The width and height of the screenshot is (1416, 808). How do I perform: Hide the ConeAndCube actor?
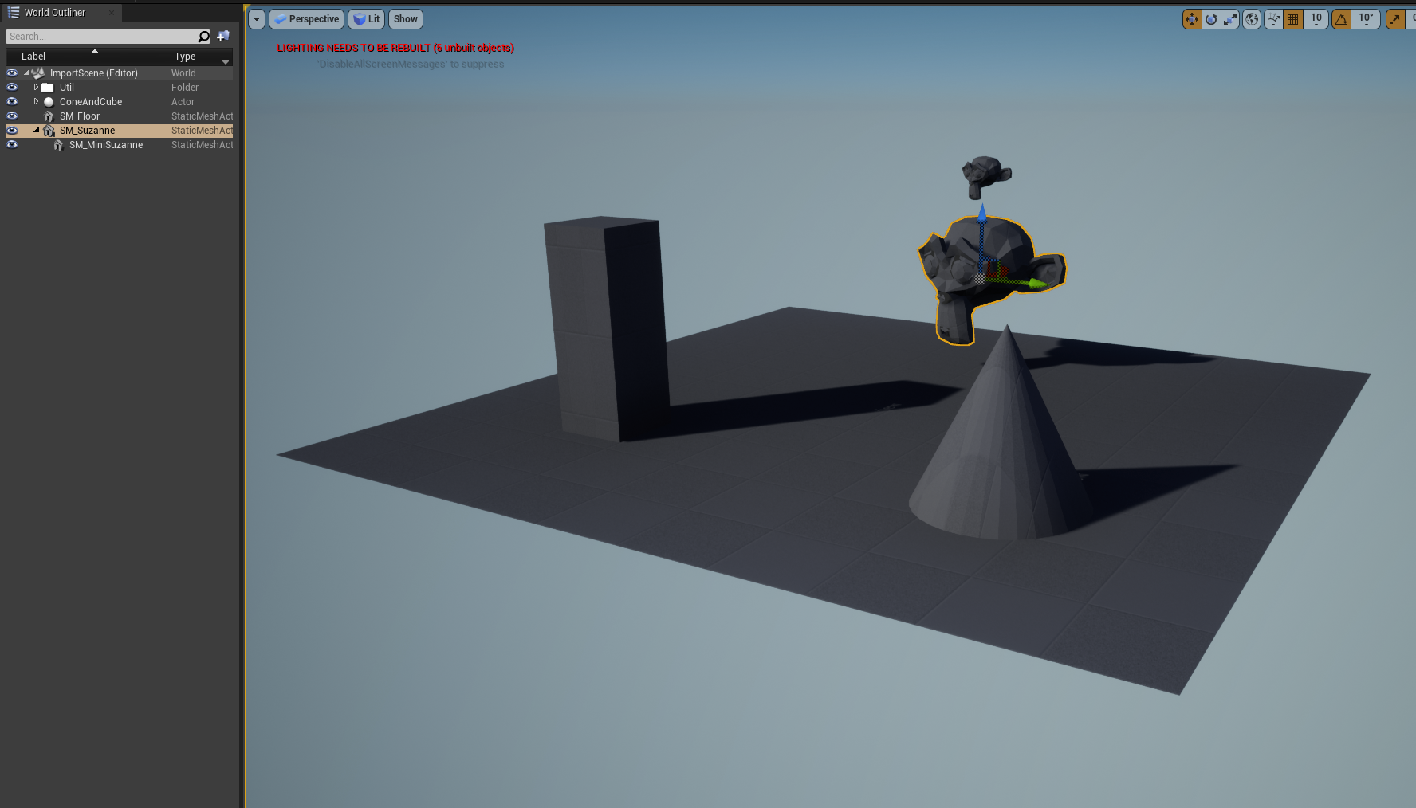(12, 102)
